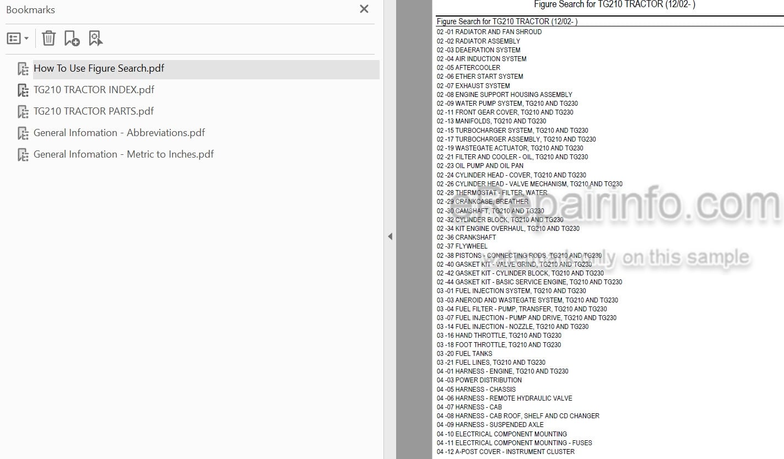The height and width of the screenshot is (459, 784).
Task: Click 04-09 HARNESS - SUSPENDED AXLE entry
Action: tap(490, 425)
